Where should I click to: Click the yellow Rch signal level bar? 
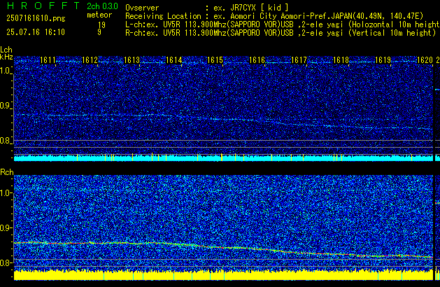223,274
